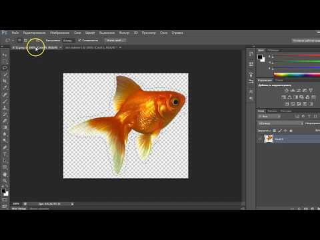Select the Rectangle shape tool
320x240 pixels.
click(5, 167)
